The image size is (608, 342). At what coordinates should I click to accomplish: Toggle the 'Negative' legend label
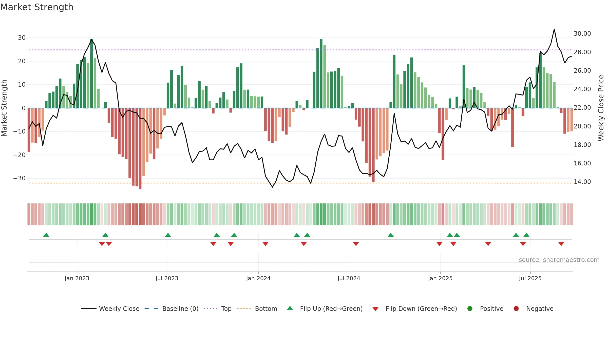(540, 309)
